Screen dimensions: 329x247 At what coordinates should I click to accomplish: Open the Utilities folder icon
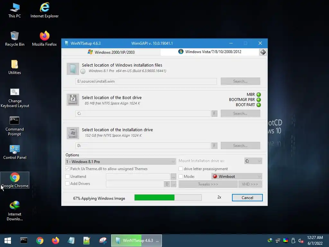(14, 67)
